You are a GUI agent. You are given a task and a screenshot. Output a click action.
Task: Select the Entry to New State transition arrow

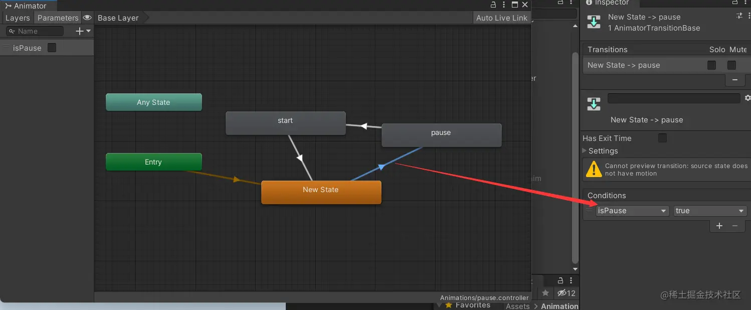(x=236, y=179)
